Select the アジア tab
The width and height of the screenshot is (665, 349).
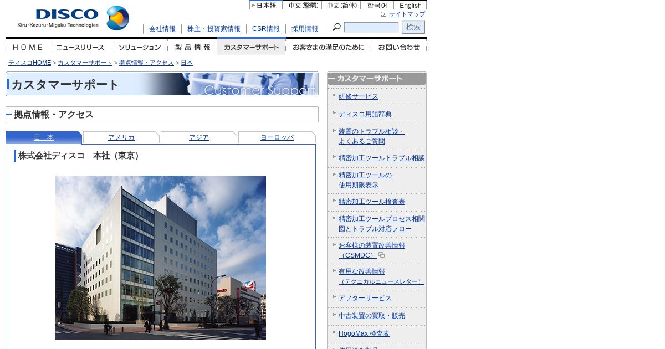[x=199, y=137]
